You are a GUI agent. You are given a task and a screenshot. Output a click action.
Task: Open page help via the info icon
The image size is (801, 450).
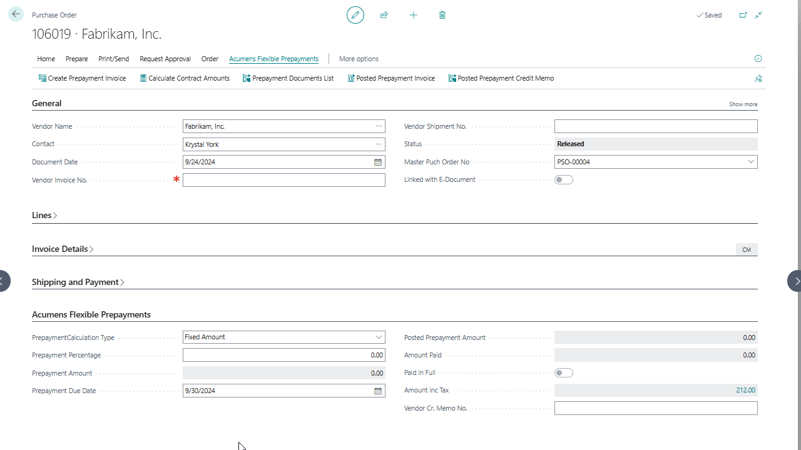(758, 58)
